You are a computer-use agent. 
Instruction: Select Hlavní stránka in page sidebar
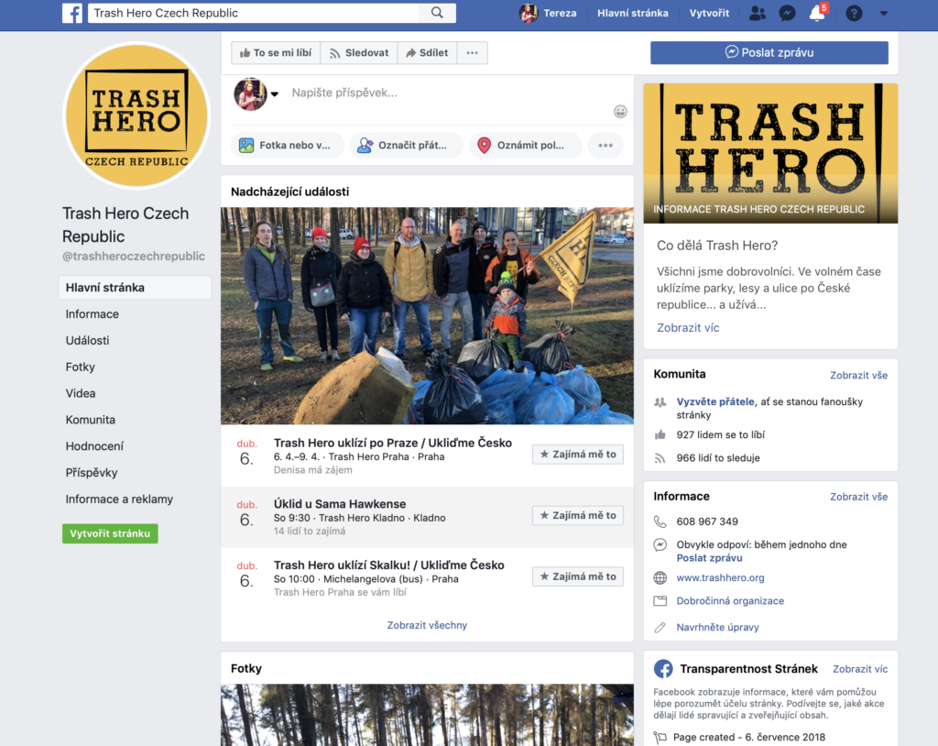[x=135, y=288]
